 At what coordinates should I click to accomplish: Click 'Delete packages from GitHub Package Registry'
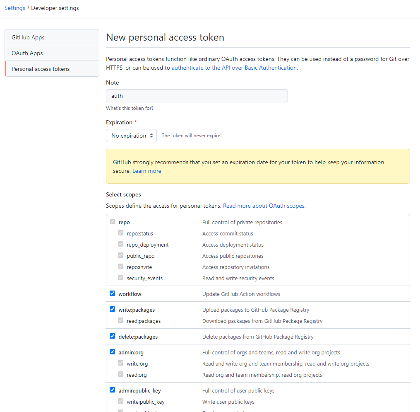258,337
